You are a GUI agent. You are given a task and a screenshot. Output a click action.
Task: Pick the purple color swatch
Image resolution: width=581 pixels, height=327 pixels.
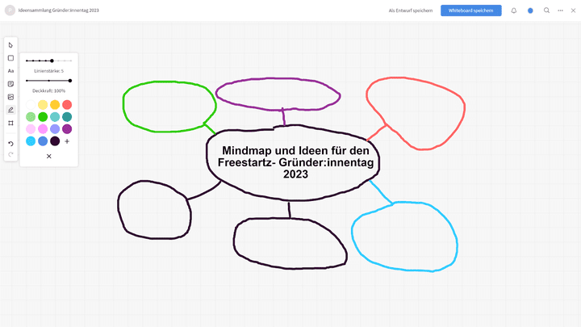point(67,129)
